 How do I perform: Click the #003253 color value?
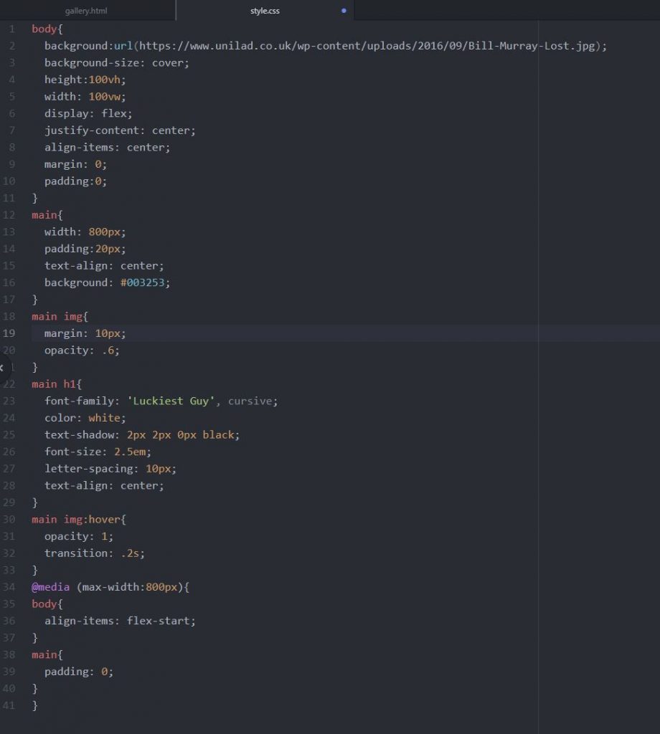pyautogui.click(x=142, y=282)
